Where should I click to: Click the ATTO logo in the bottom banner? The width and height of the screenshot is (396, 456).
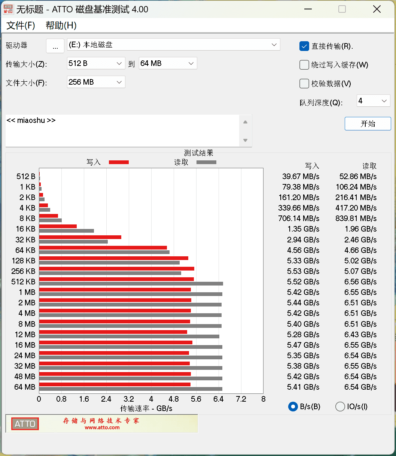click(25, 424)
